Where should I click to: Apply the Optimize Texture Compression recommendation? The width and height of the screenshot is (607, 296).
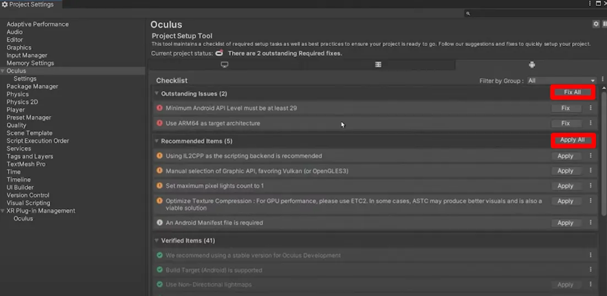[x=566, y=201]
